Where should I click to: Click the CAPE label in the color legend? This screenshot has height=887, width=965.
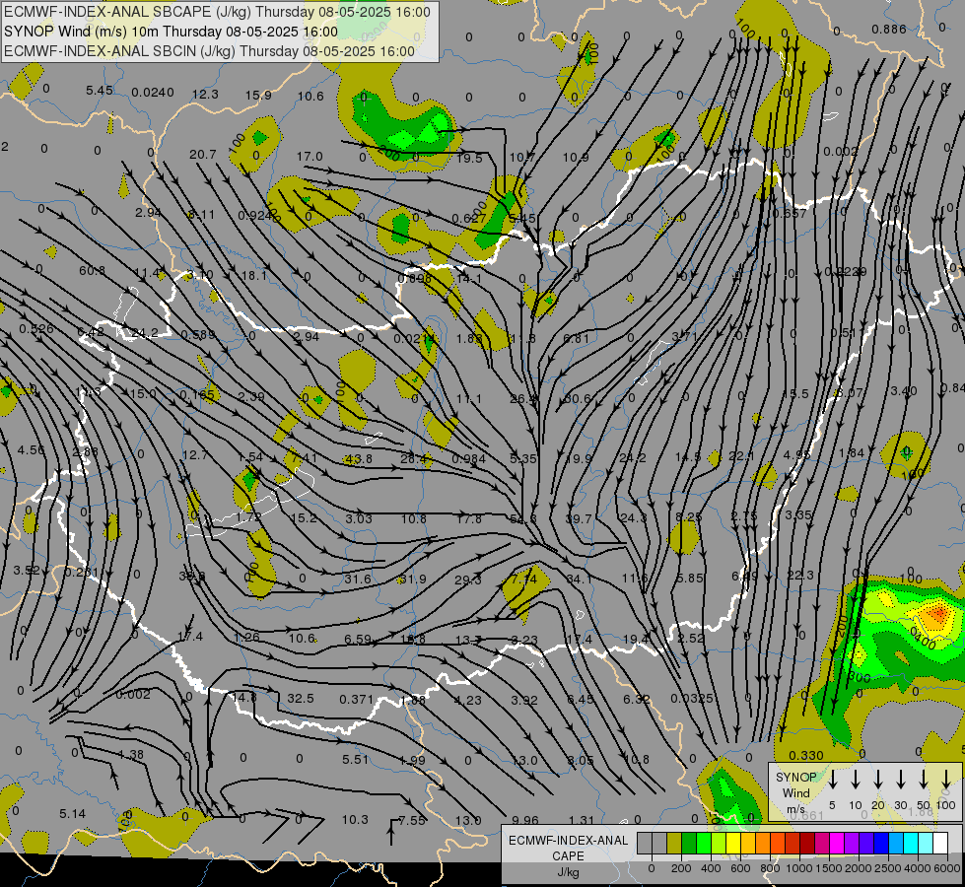point(568,856)
